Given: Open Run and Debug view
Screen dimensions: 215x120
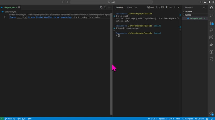Looking at the screenshot, I should (x=211, y=30).
